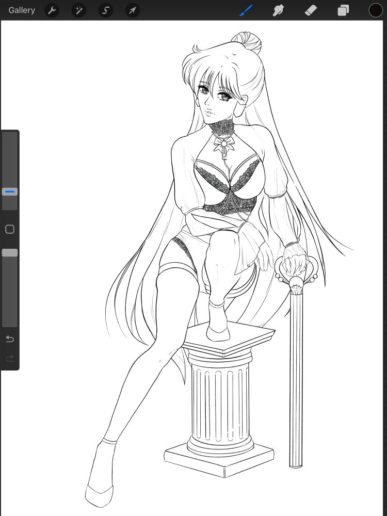Select the Eraser tool
387x516 pixels.
click(x=311, y=10)
